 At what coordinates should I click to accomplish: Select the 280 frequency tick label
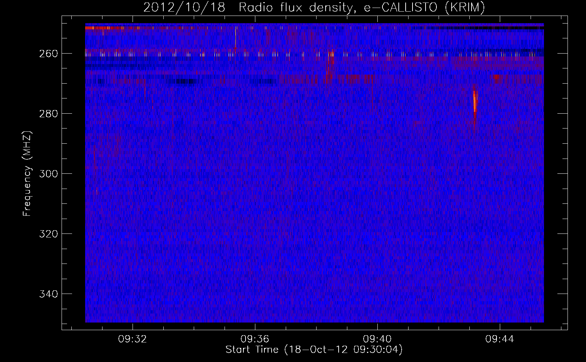(49, 114)
